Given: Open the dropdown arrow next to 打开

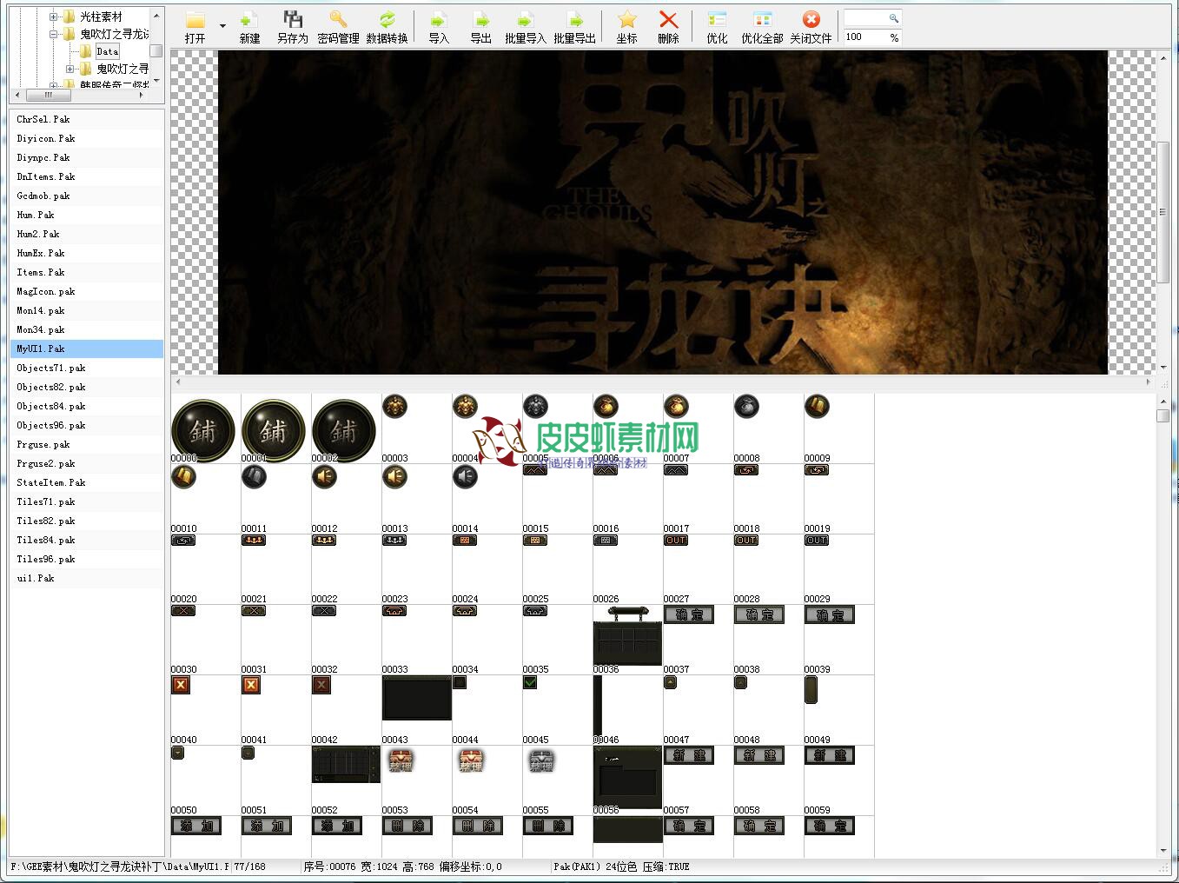Looking at the screenshot, I should click(222, 26).
